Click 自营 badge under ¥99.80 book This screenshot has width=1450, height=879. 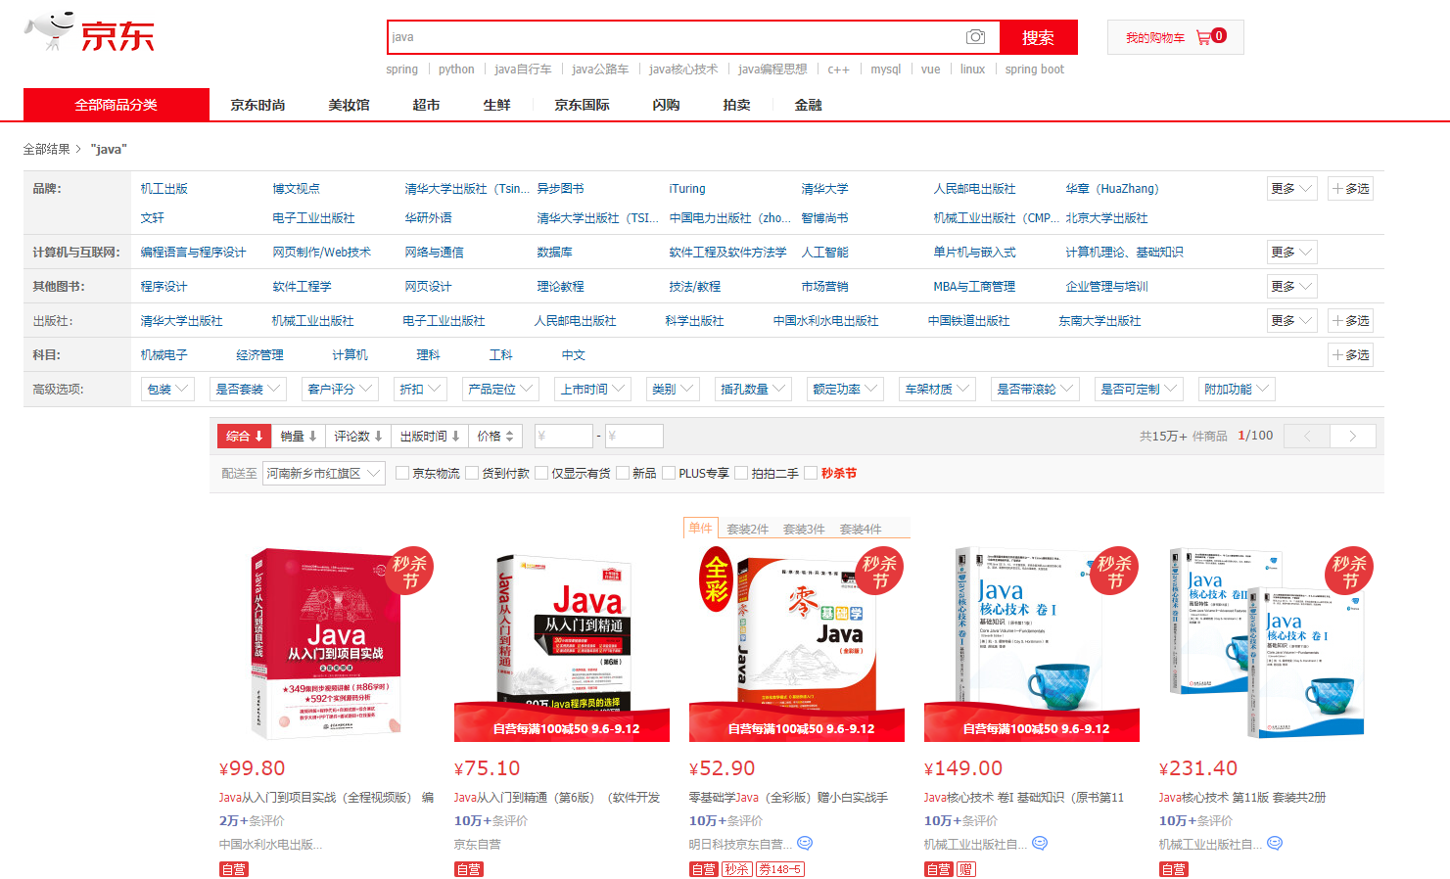pyautogui.click(x=234, y=869)
